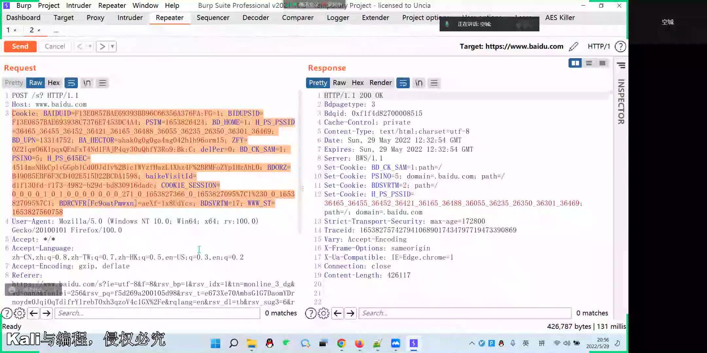
Task: Jump to next request search match
Action: pyautogui.click(x=46, y=313)
